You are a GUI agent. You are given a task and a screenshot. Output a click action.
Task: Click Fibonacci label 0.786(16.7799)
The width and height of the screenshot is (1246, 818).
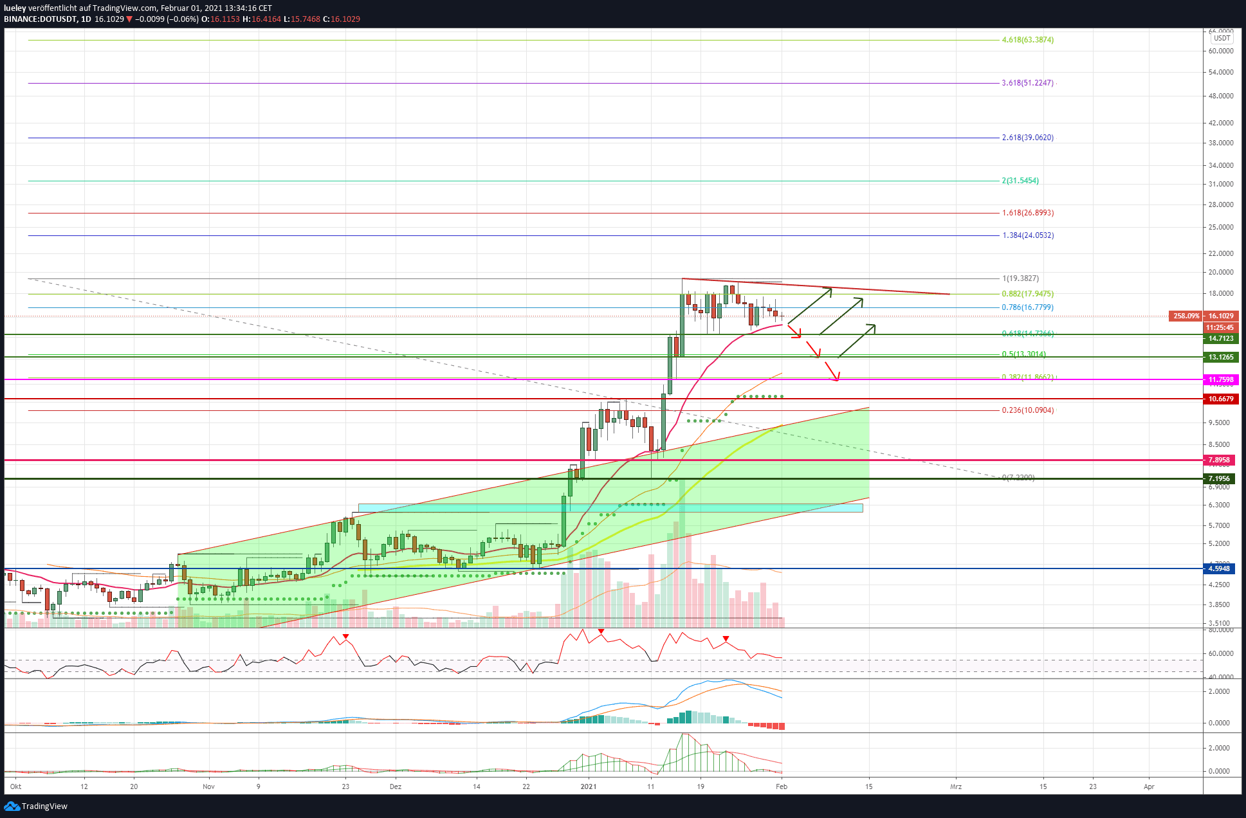tap(1028, 307)
